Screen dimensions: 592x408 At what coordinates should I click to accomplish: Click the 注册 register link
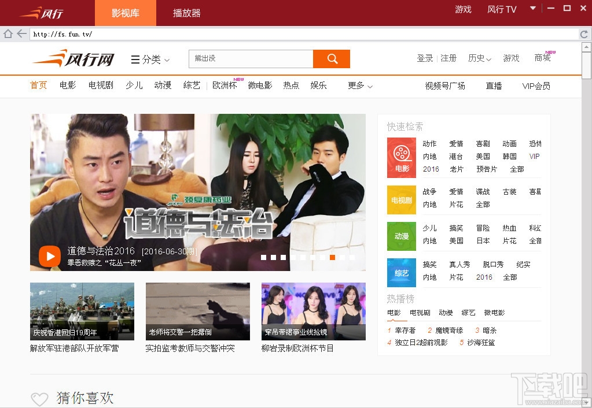pyautogui.click(x=448, y=58)
